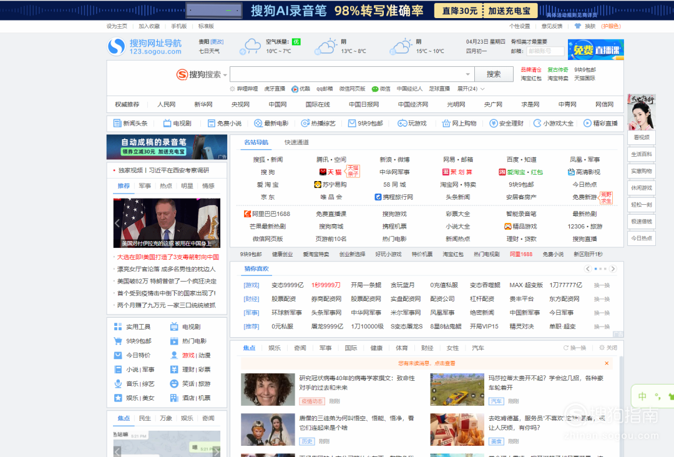674x457 pixels.
Task: Click the TV icon beside 电视剧 in sidebar
Action: coord(174,327)
